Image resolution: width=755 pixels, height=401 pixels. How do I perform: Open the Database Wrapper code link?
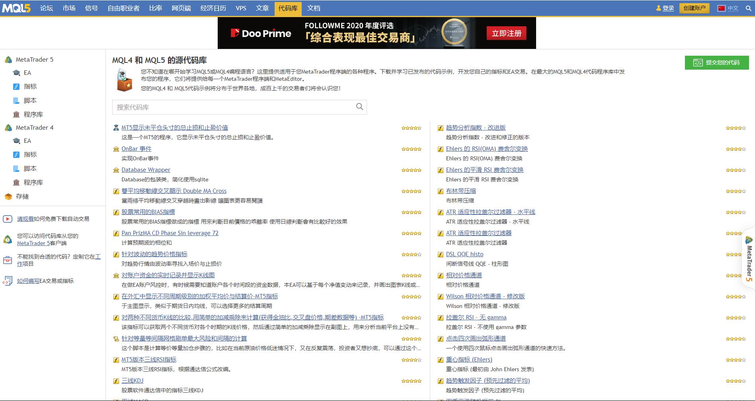tap(146, 170)
